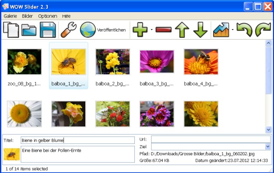Move image down with green down arrow
The image size is (274, 173).
click(x=200, y=30)
